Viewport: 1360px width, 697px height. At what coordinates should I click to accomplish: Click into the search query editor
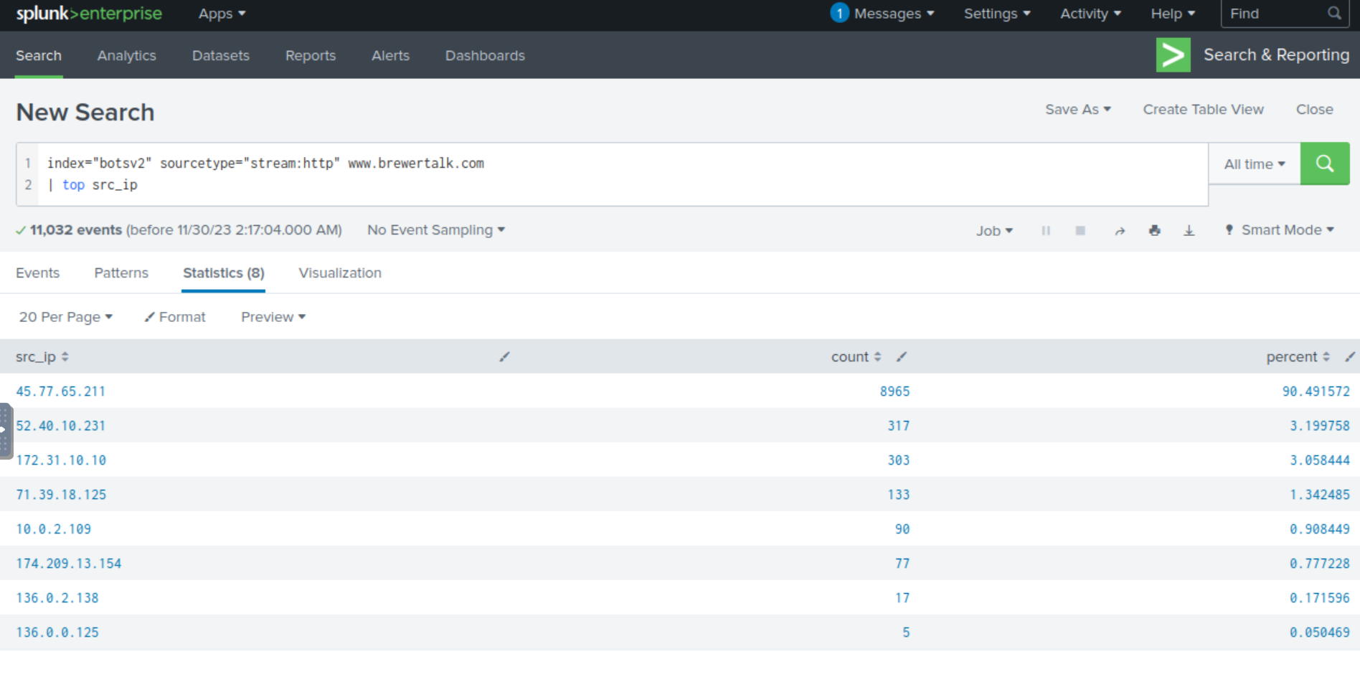[623, 174]
